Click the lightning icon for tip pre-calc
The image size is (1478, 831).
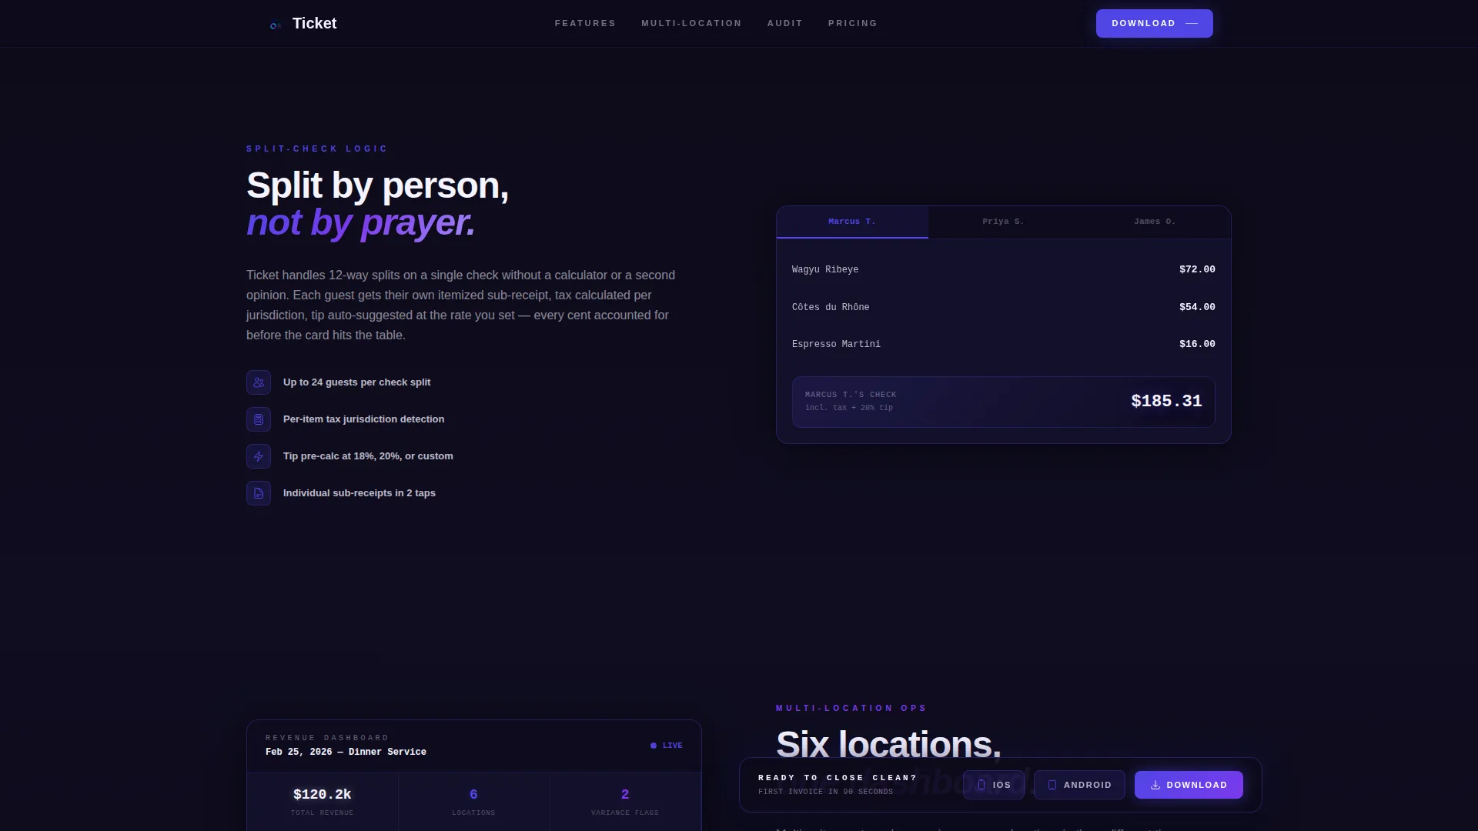259,456
